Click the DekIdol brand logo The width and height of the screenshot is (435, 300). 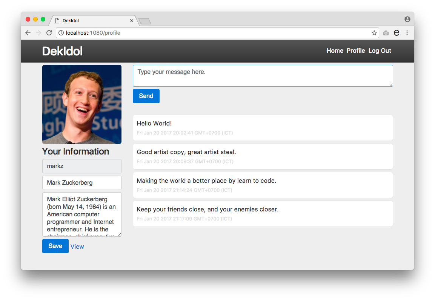coord(62,51)
